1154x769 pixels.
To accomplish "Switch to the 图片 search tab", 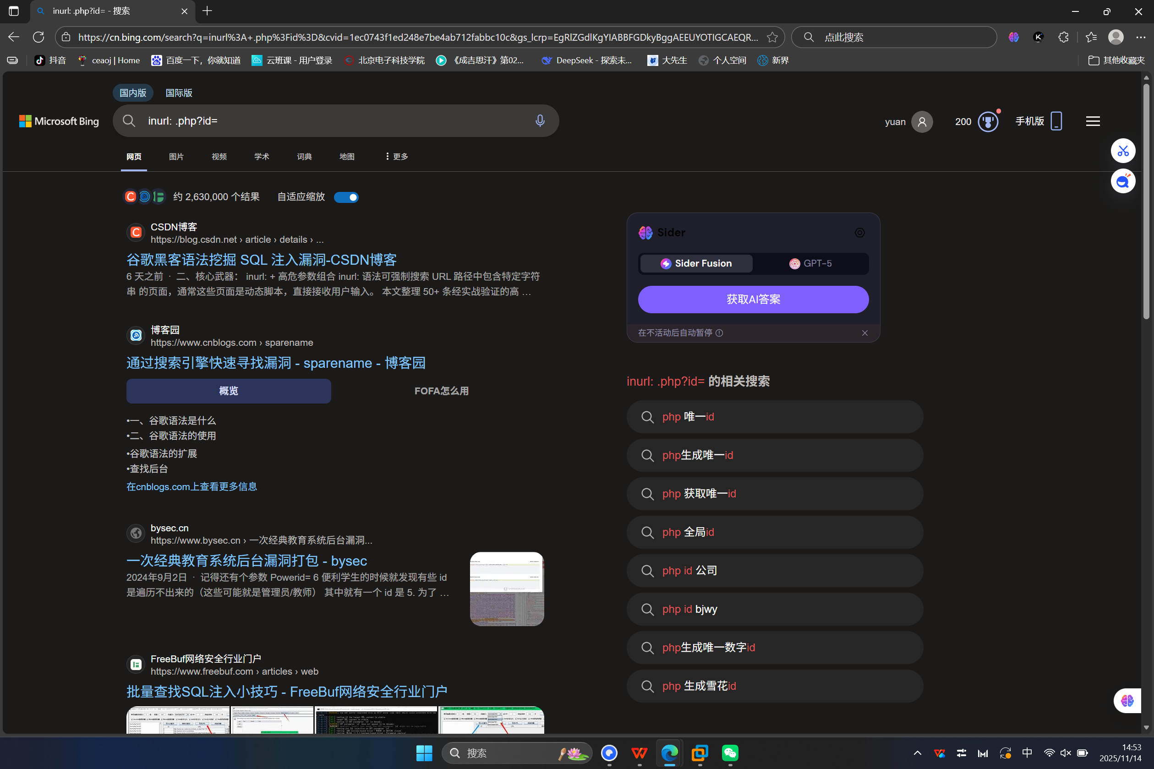I will click(x=176, y=156).
